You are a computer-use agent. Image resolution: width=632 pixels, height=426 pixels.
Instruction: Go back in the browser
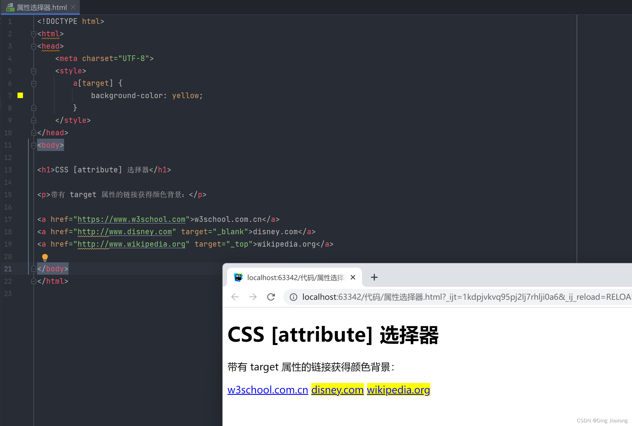(x=235, y=297)
